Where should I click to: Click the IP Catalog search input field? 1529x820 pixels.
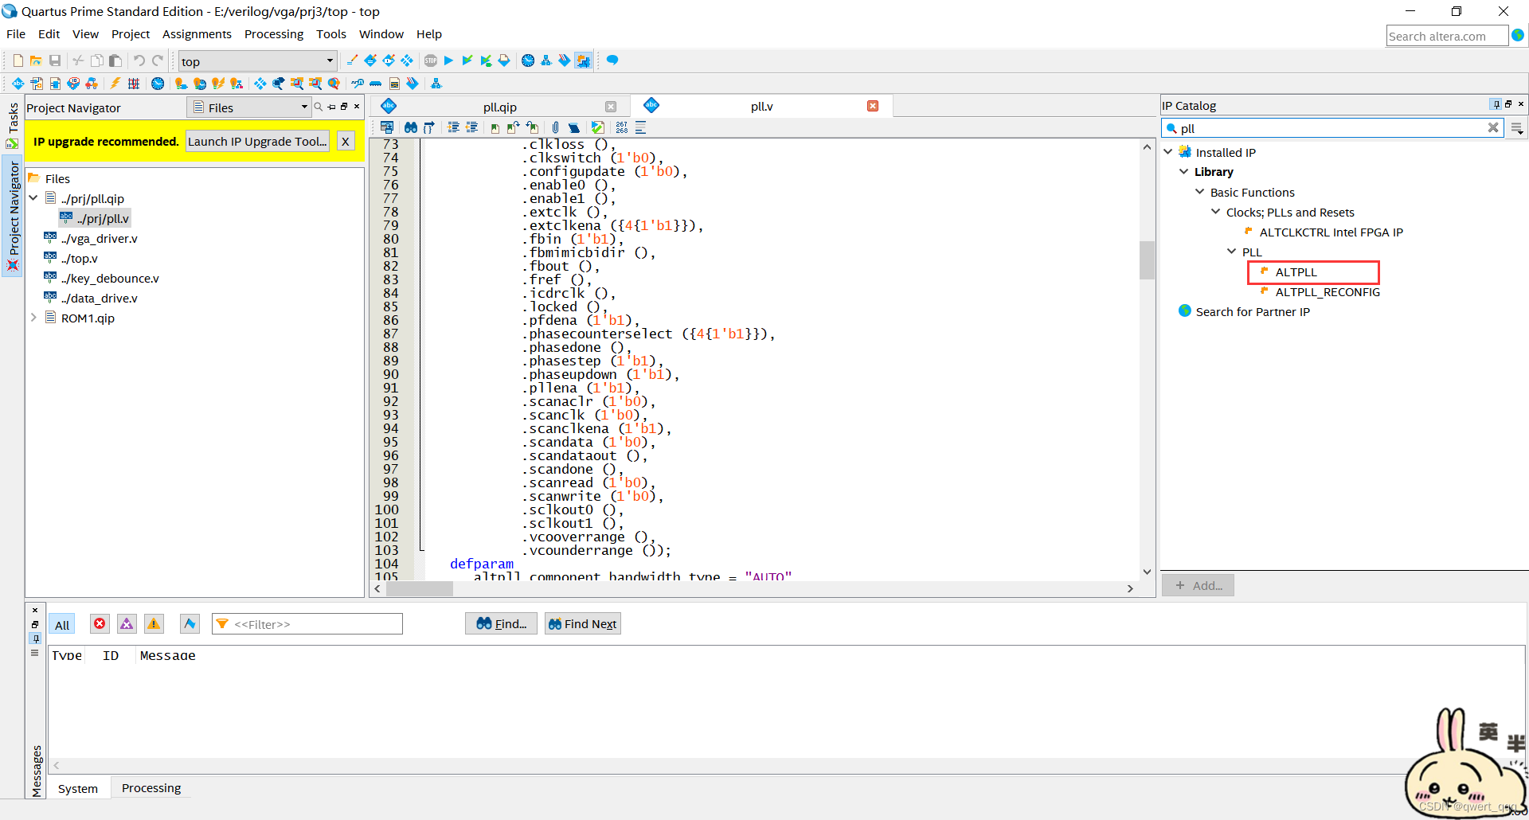(1332, 128)
